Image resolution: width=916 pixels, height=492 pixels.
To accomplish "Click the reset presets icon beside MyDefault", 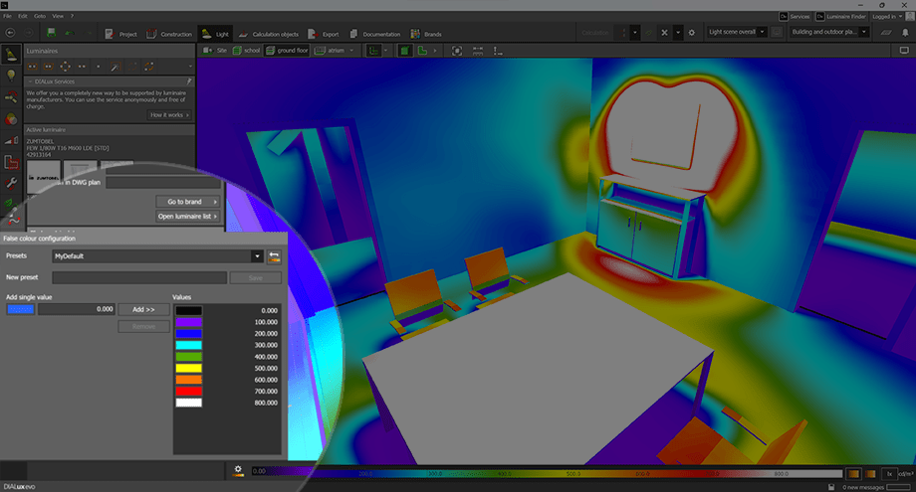I will click(x=273, y=256).
